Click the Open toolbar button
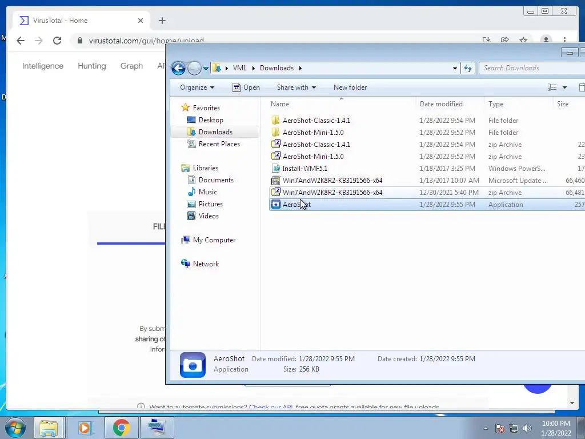The height and width of the screenshot is (439, 585). [x=246, y=87]
